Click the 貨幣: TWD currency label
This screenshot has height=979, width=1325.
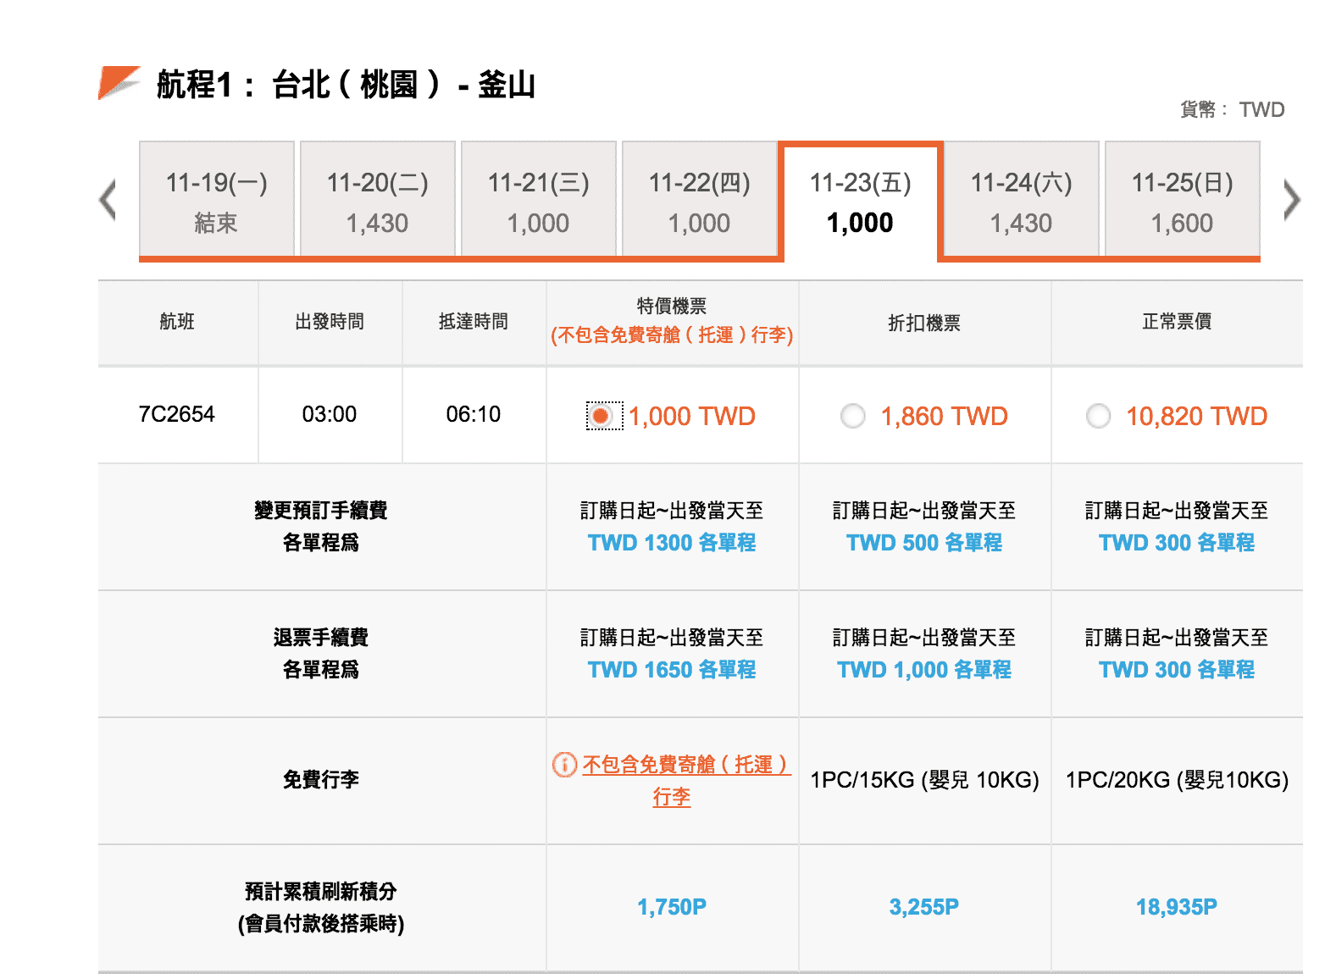click(1233, 109)
